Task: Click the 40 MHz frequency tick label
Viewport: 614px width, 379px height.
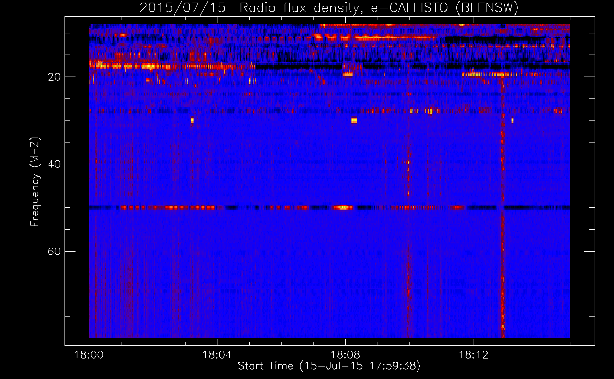Action: [54, 164]
